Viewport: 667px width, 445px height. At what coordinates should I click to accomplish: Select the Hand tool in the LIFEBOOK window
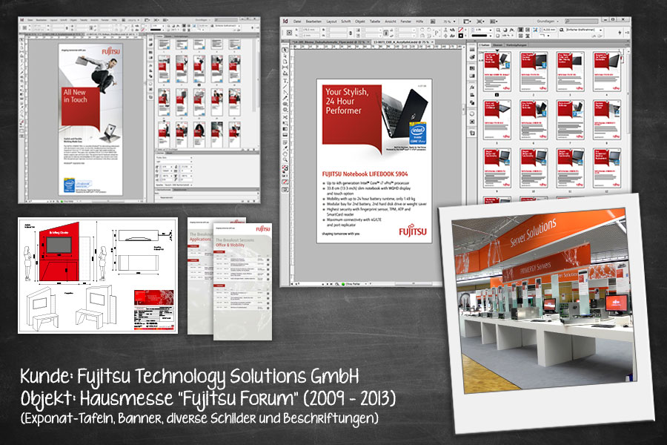[x=285, y=154]
